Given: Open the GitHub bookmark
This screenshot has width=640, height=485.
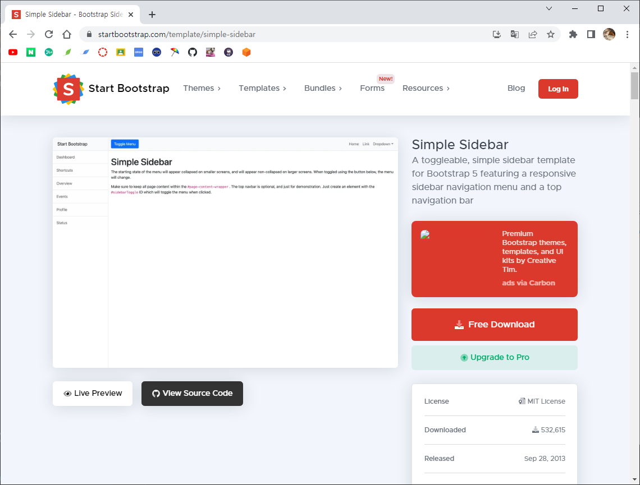Looking at the screenshot, I should pos(193,52).
